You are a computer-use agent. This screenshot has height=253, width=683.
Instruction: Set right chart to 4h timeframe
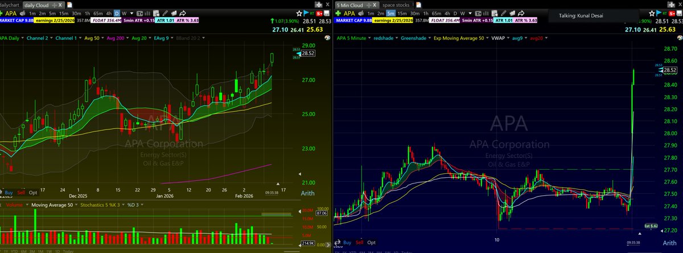pyautogui.click(x=447, y=14)
